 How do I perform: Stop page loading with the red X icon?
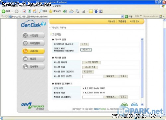(x=24, y=11)
